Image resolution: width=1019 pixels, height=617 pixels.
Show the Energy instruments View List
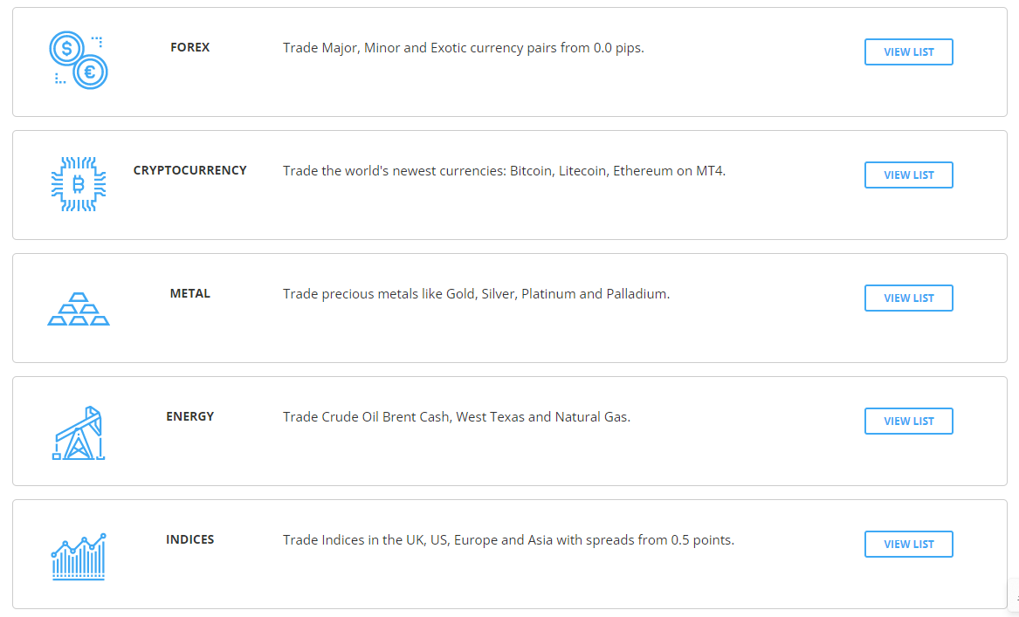pyautogui.click(x=908, y=422)
